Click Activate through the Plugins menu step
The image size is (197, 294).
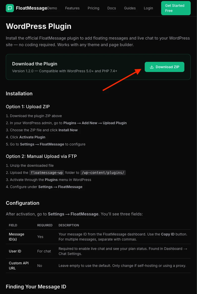click(48, 180)
